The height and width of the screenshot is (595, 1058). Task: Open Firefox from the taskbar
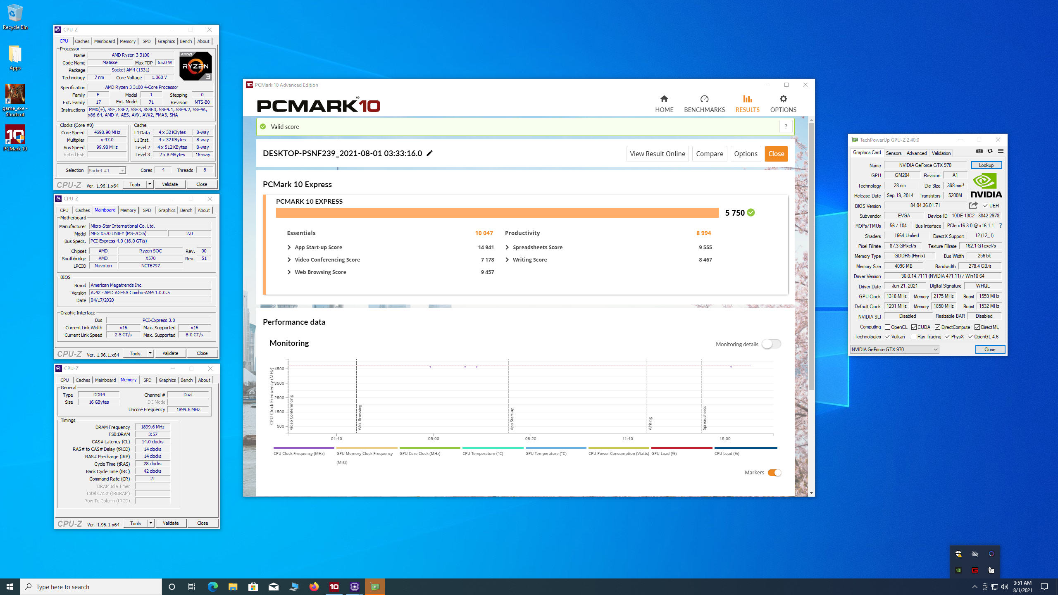314,587
